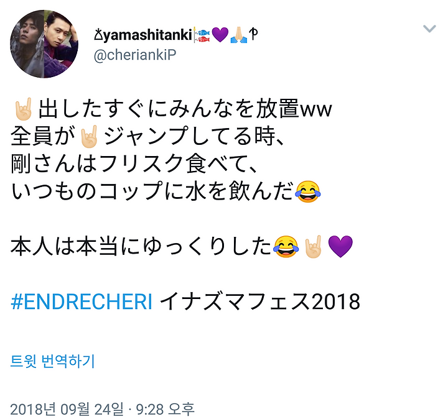448x419 pixels.
Task: Open the author's round profile picture
Action: [x=44, y=44]
